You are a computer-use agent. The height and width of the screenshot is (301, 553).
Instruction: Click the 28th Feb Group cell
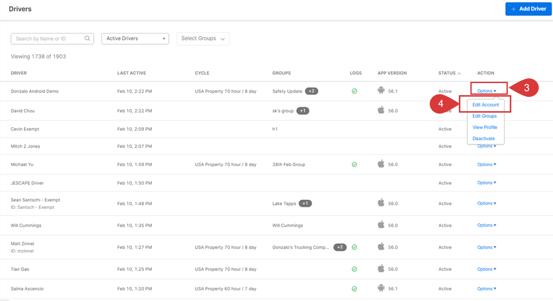(x=289, y=164)
